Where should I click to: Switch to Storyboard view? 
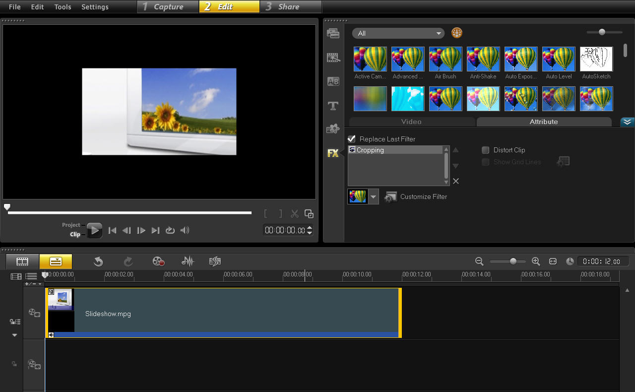[x=22, y=261]
